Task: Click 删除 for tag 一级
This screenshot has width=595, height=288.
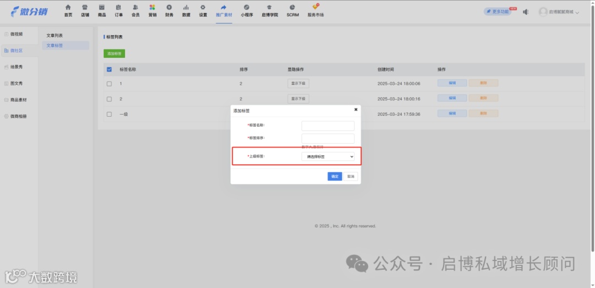Action: [483, 113]
